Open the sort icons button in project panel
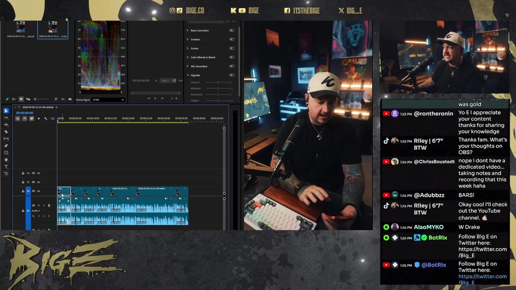The height and width of the screenshot is (290, 516). (56, 99)
